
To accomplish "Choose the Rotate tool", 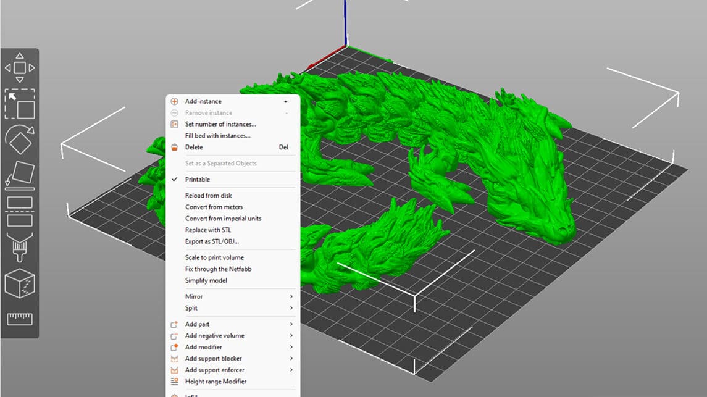I will point(20,140).
